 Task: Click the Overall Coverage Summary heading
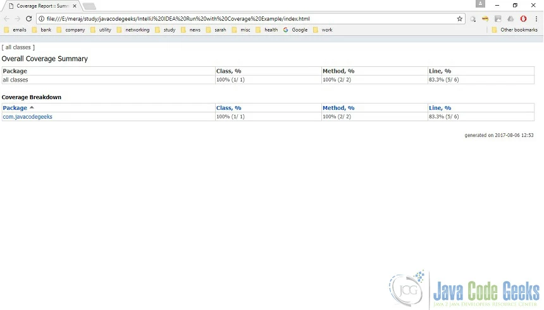(45, 59)
